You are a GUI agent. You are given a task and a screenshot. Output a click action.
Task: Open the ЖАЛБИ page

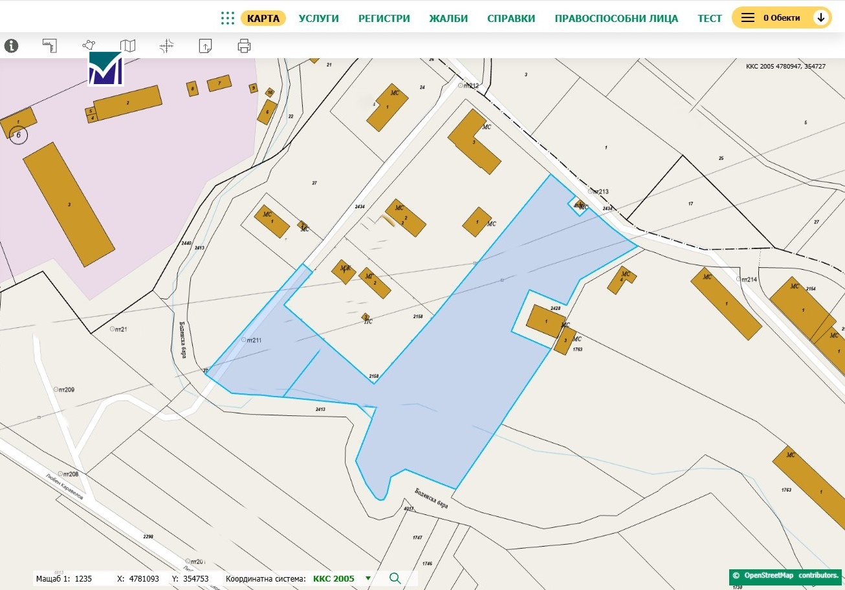pos(448,18)
